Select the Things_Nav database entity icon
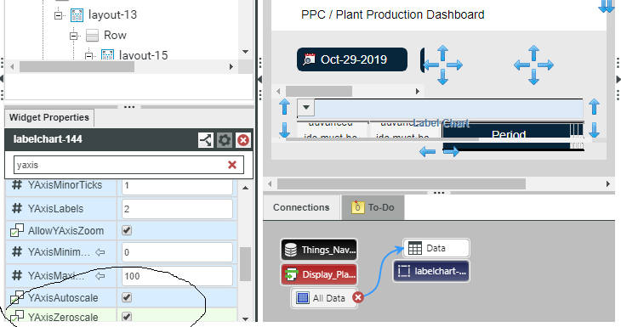The width and height of the screenshot is (621, 327). pyautogui.click(x=291, y=250)
